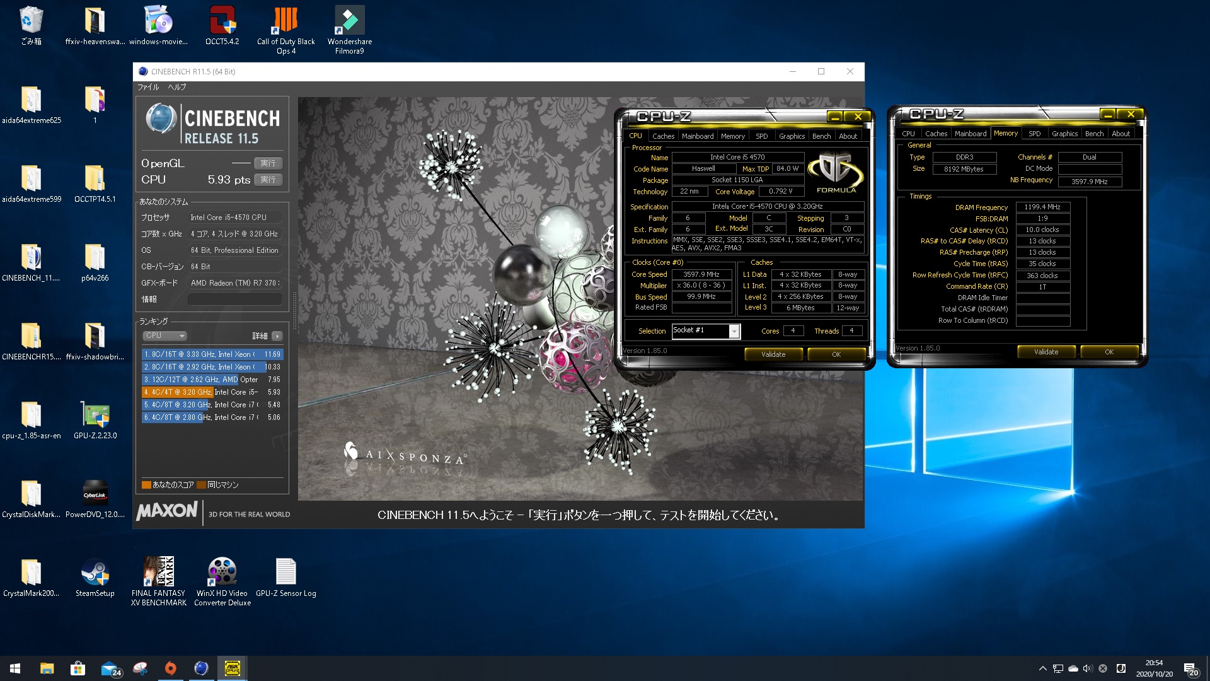Open the cpu-z_1.85-asr-en folder
This screenshot has height=681, width=1210.
(x=31, y=420)
